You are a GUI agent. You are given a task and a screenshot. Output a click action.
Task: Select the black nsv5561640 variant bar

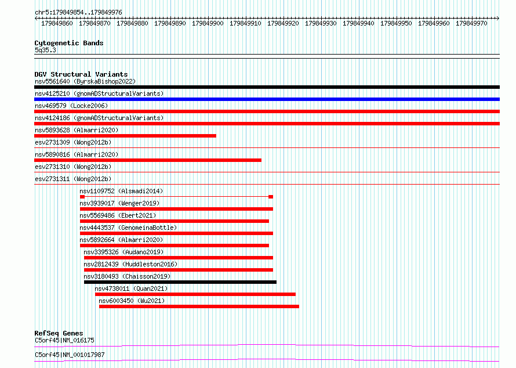tap(267, 87)
